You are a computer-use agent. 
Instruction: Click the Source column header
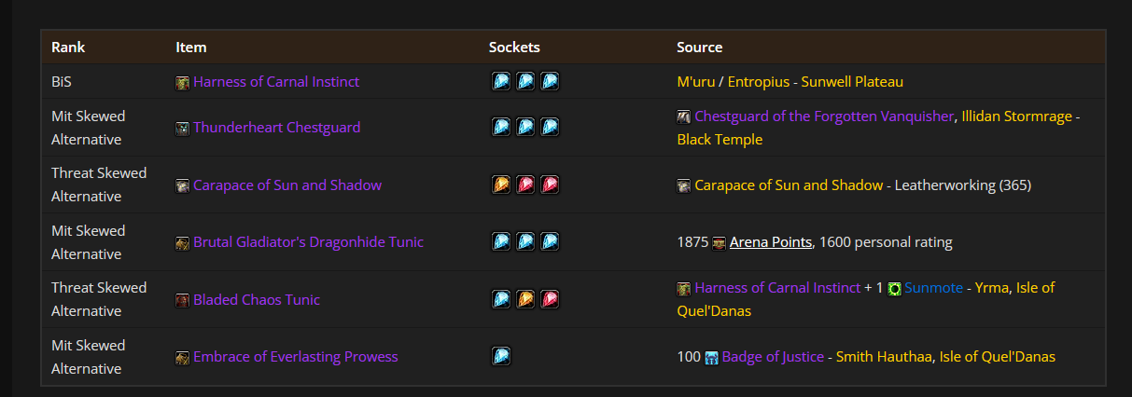pos(699,48)
